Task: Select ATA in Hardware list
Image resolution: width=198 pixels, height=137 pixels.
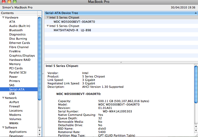Action: [12, 22]
